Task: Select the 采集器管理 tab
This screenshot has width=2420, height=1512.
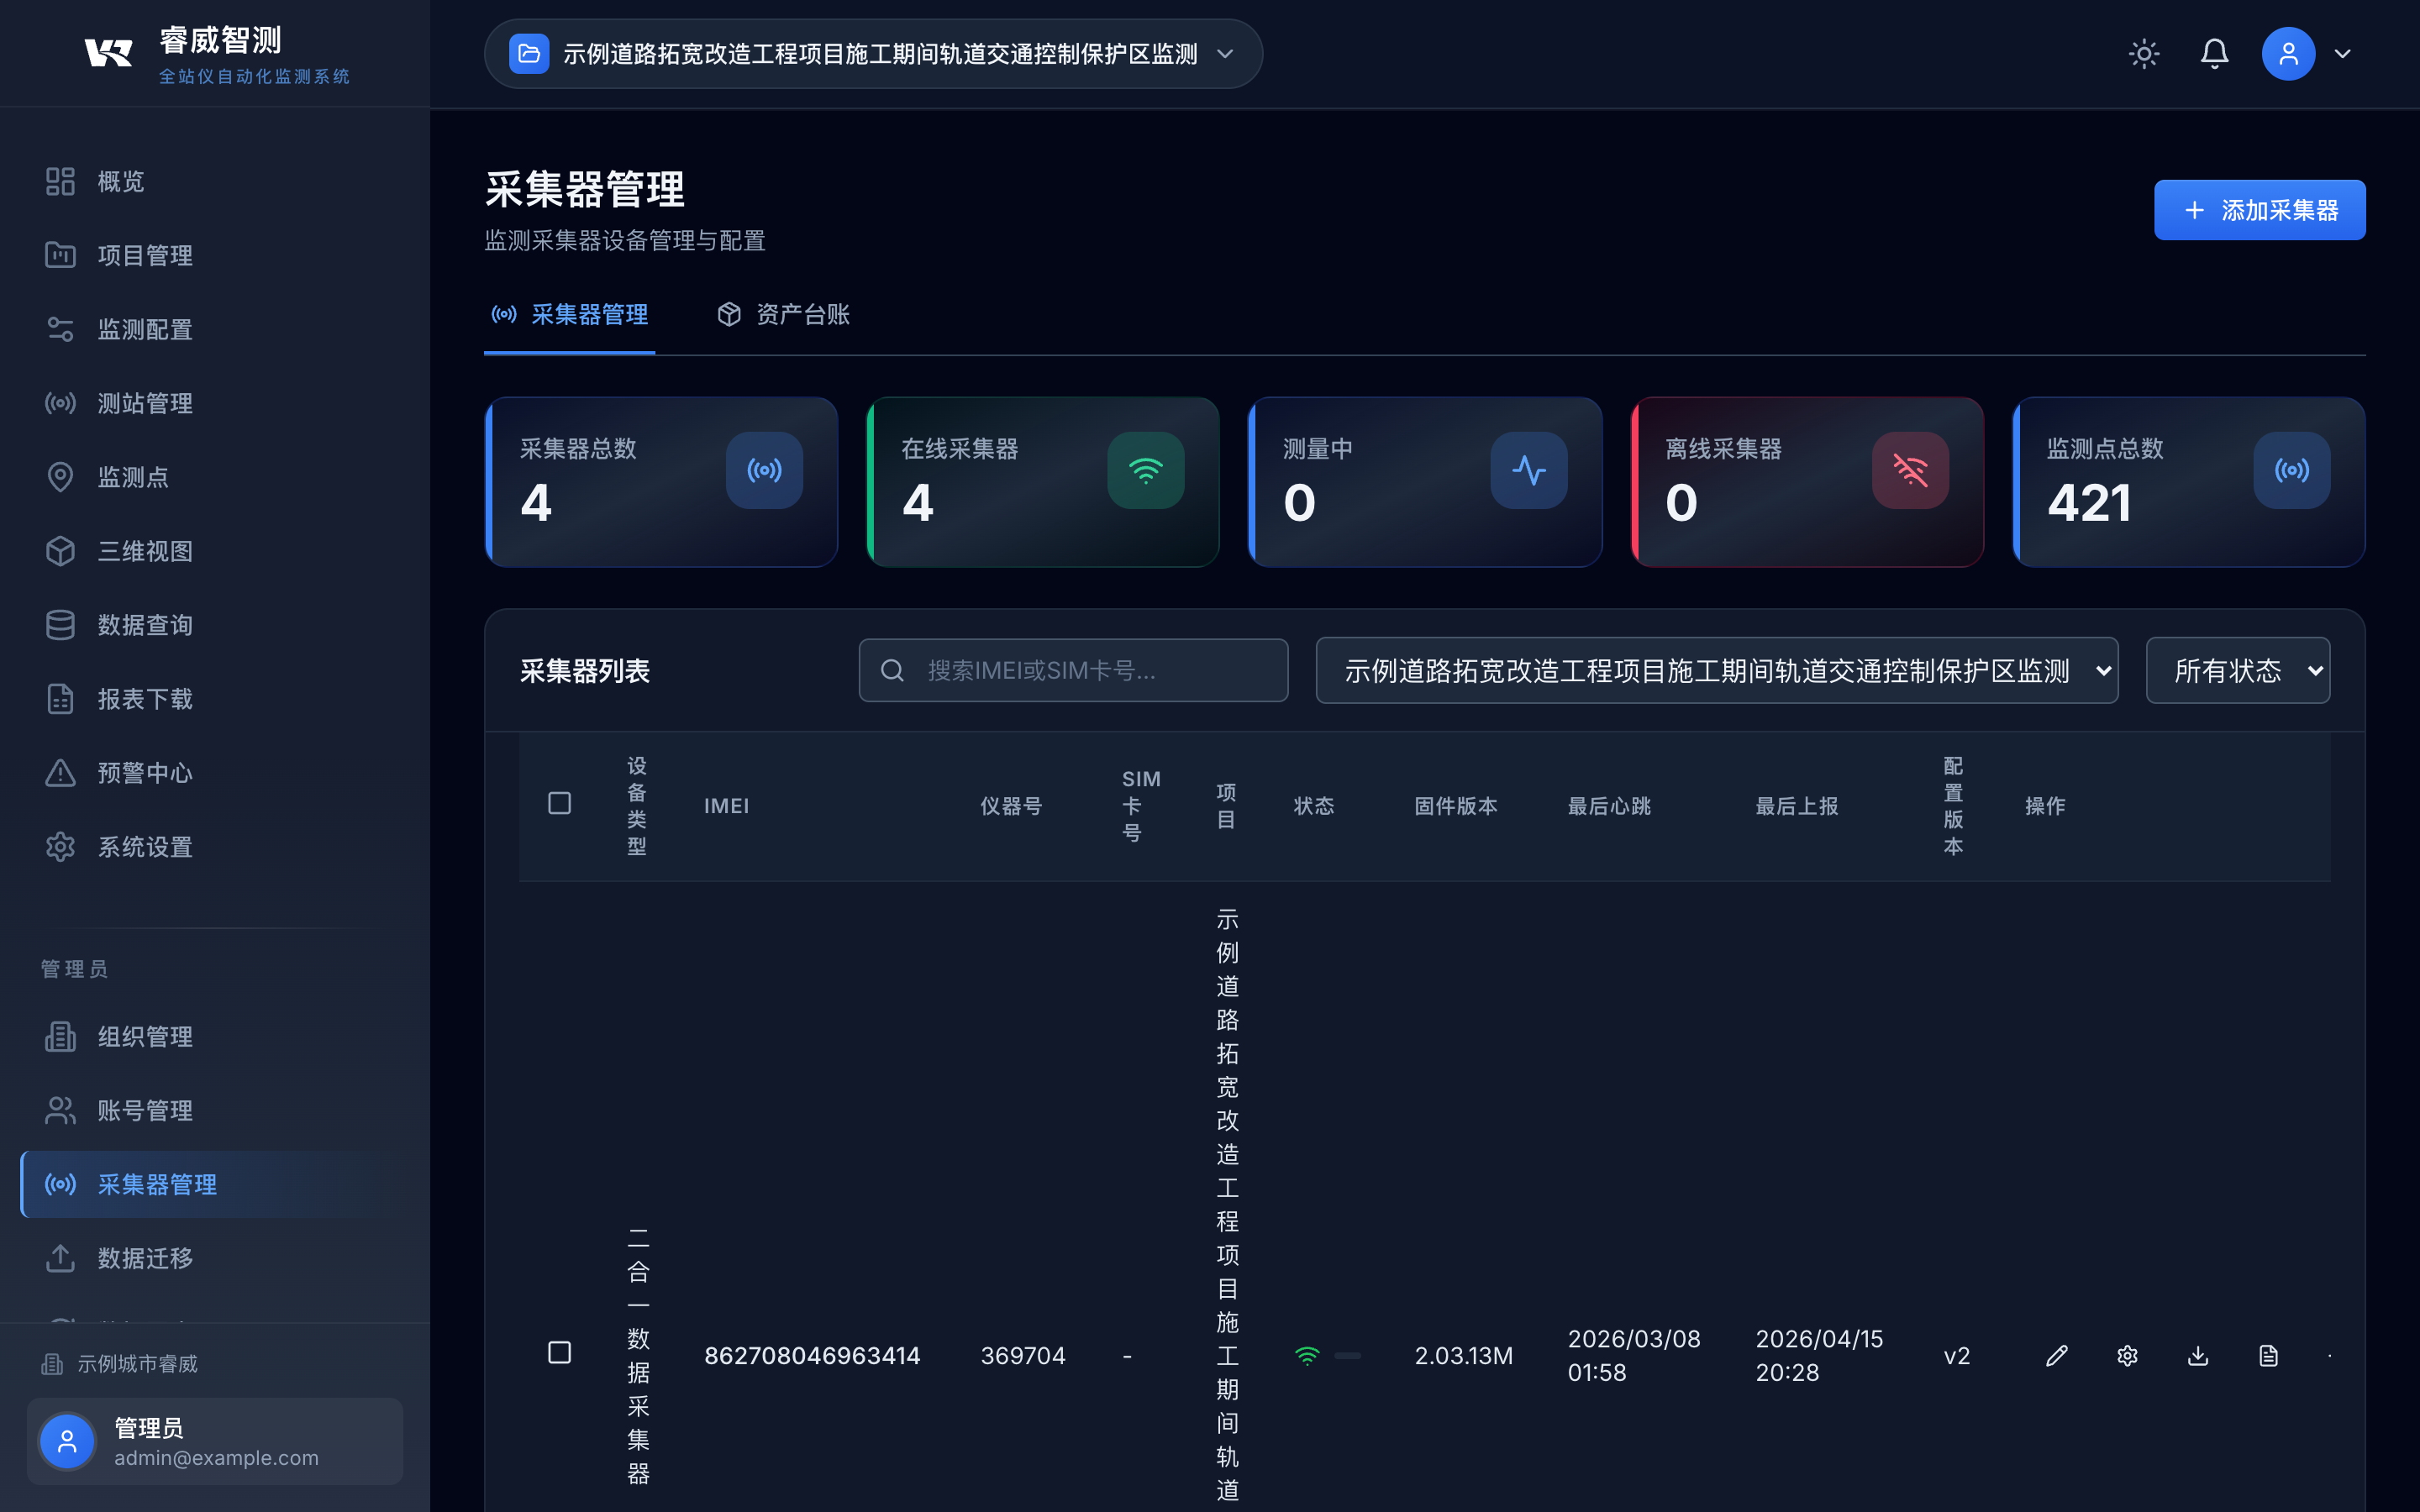Action: coord(569,314)
